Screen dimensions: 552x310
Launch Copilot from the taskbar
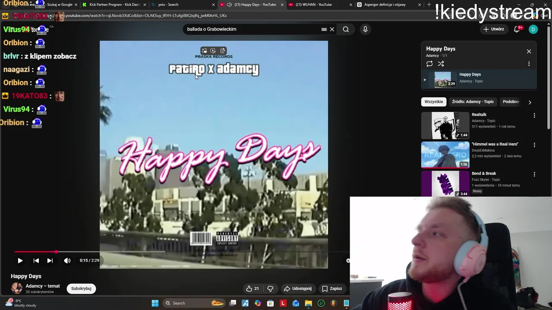click(258, 303)
